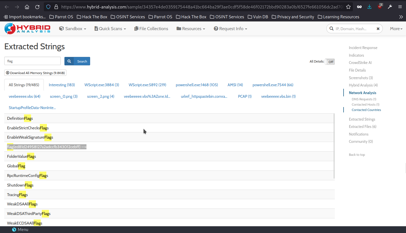This screenshot has height=233, width=406.
Task: Go to the Indicators section
Action: click(x=357, y=55)
